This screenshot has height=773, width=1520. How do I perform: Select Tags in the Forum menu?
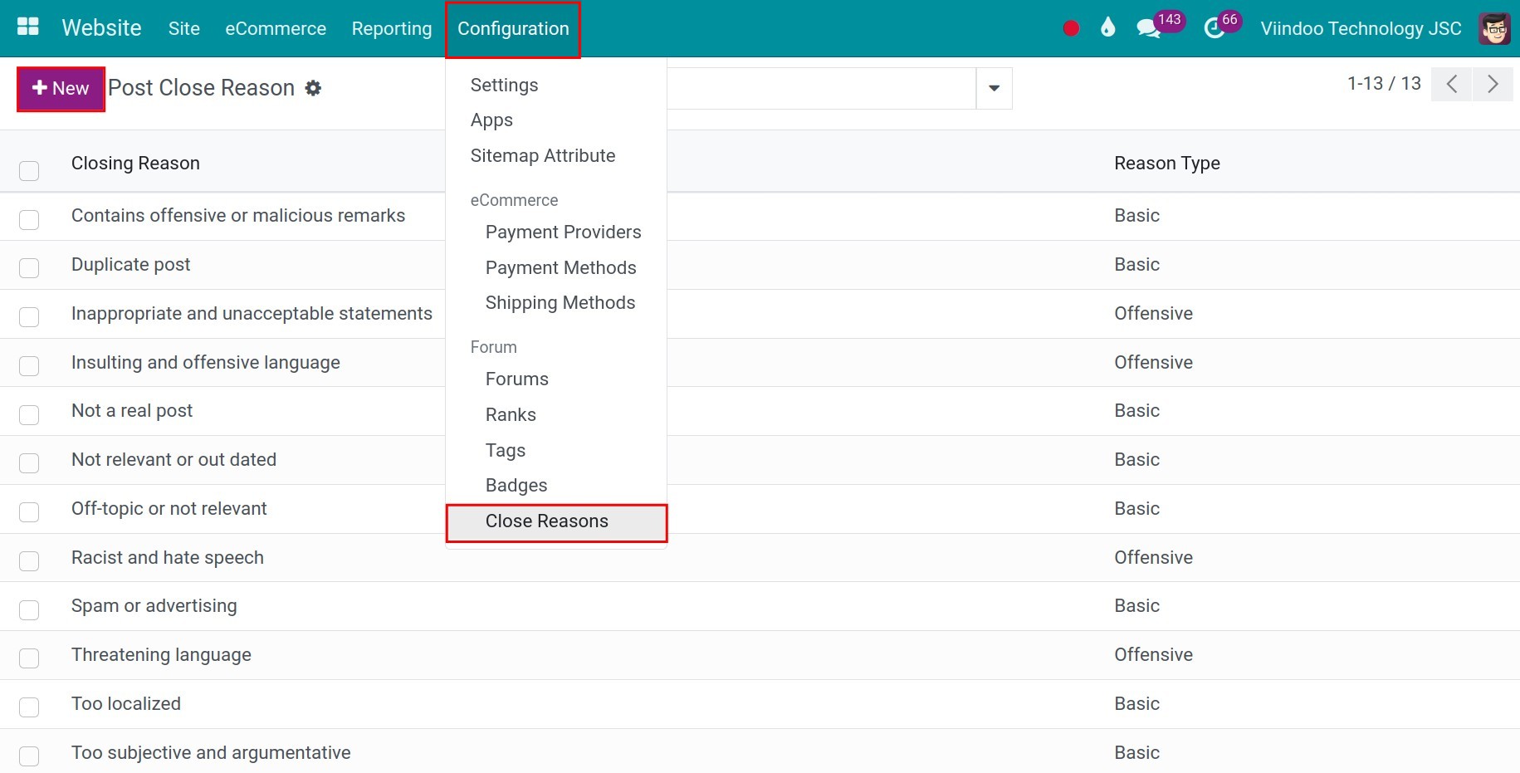click(x=505, y=450)
